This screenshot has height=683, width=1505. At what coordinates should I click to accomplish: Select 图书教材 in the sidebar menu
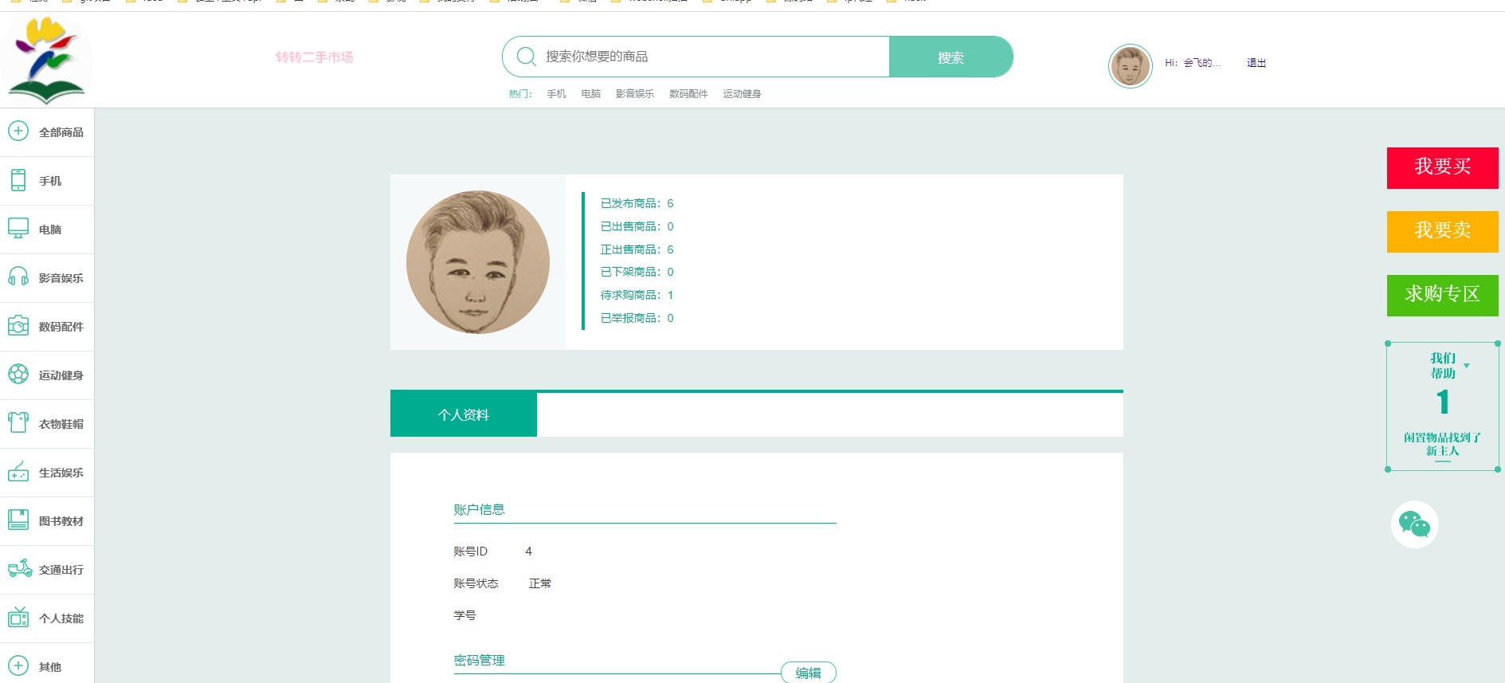point(61,521)
